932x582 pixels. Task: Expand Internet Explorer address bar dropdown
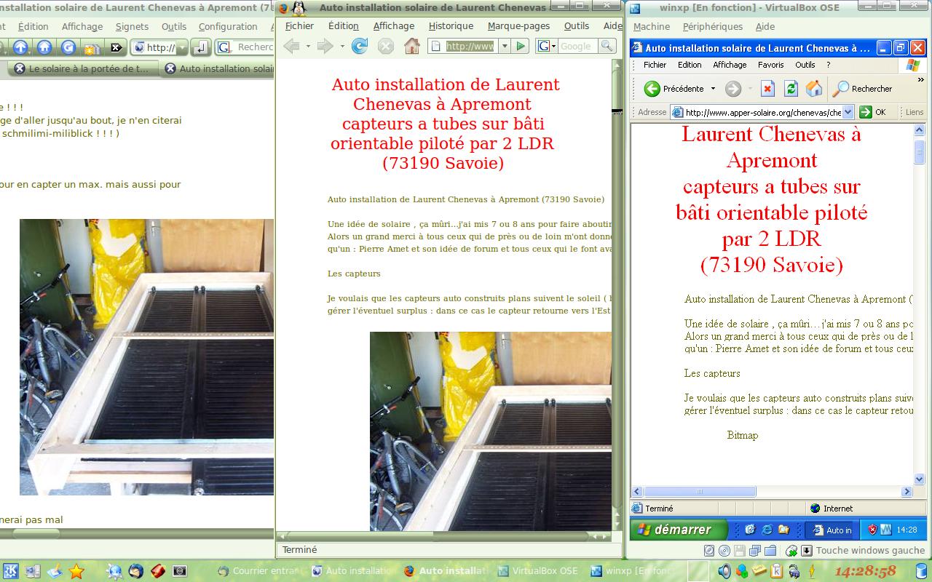848,113
